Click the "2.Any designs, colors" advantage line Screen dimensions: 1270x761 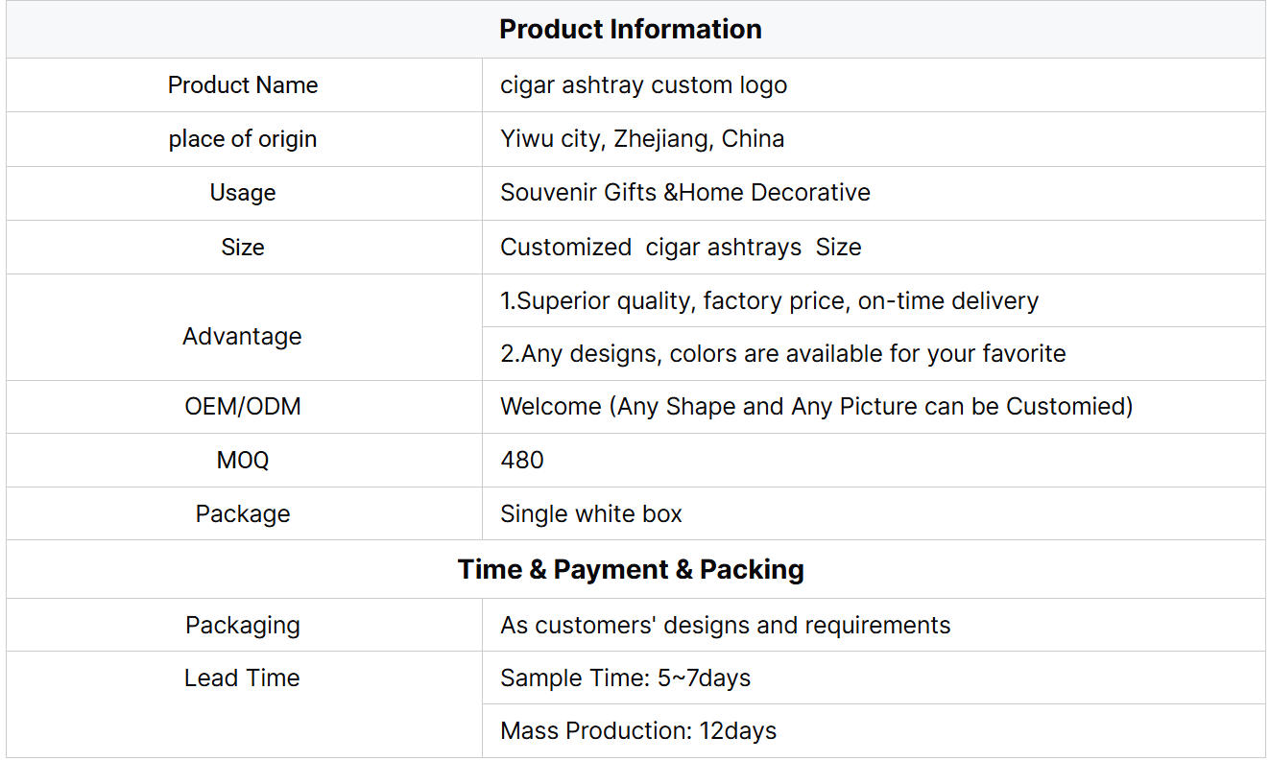(x=782, y=354)
